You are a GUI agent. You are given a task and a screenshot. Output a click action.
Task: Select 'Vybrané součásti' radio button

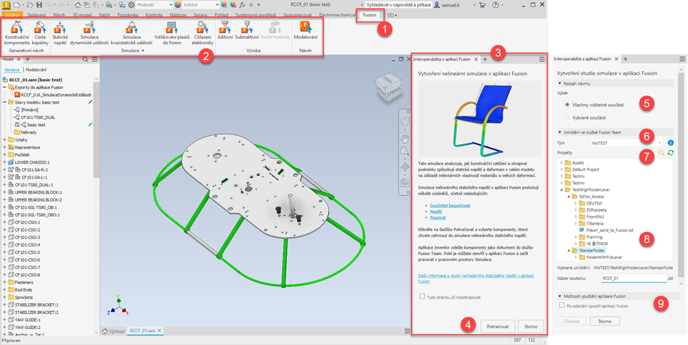pos(567,117)
